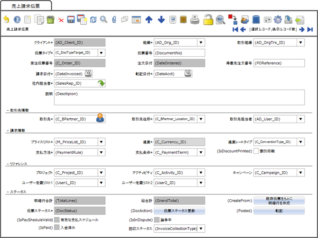This screenshot has width=318, height=238.
Task: Click the CreateFrom 既存伝票をもとに明細行を作成 button
Action: (279, 201)
